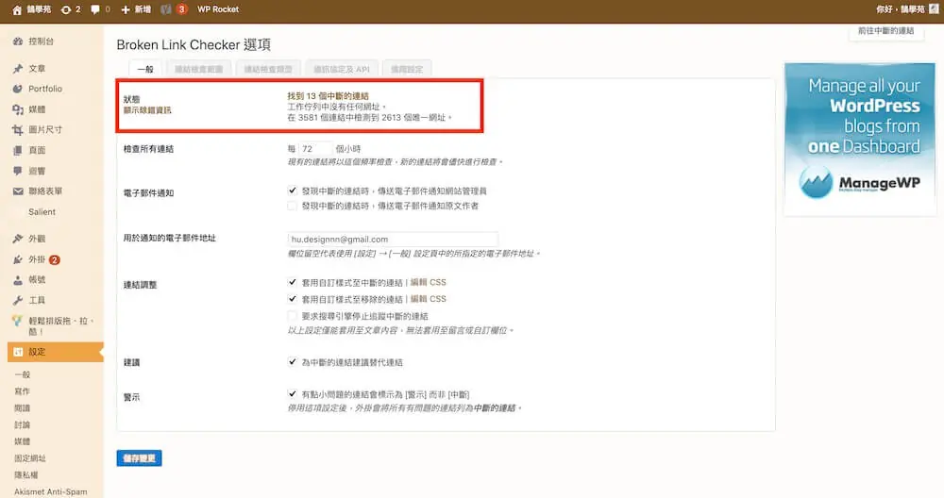This screenshot has width=944, height=498.
Task: Toggle 為中斷的連結建議替代連結 checkbox
Action: 292,362
